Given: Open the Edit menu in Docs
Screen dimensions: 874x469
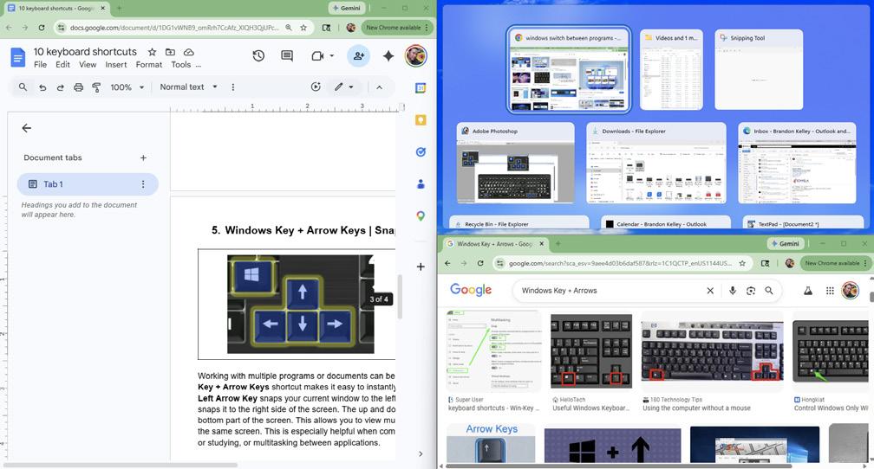Looking at the screenshot, I should [62, 65].
